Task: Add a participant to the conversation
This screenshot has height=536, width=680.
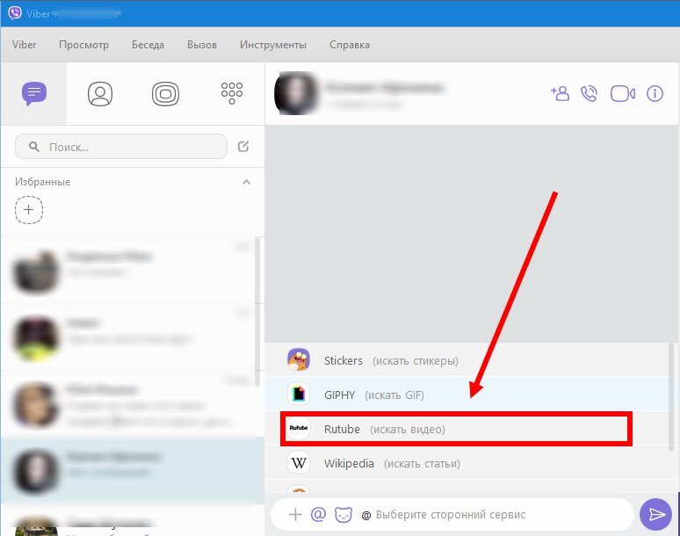Action: 560,93
